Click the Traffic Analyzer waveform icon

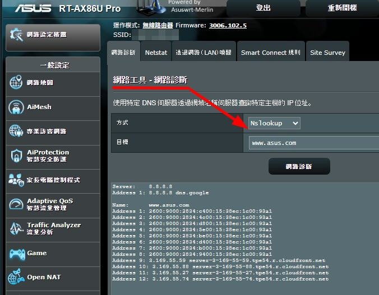tap(16, 228)
